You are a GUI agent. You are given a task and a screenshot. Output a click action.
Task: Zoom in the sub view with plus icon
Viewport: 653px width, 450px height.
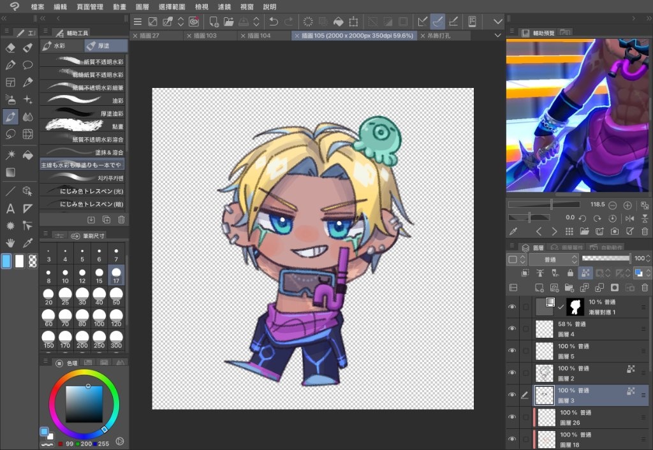pyautogui.click(x=627, y=205)
